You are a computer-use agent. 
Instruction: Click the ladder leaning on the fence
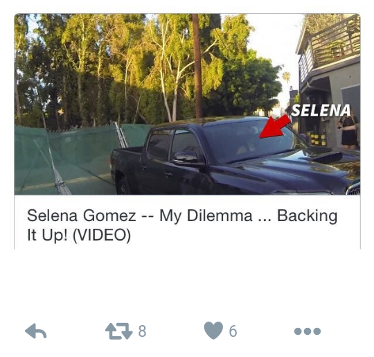pyautogui.click(x=121, y=135)
